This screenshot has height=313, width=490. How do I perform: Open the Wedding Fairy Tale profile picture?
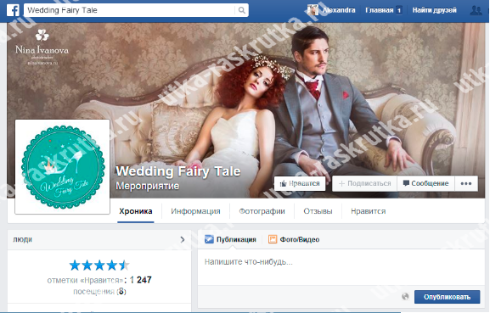click(x=63, y=167)
